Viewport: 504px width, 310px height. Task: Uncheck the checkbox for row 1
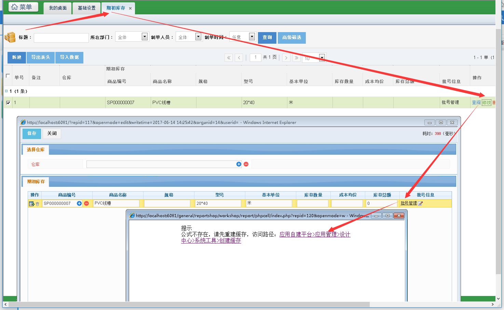8,102
